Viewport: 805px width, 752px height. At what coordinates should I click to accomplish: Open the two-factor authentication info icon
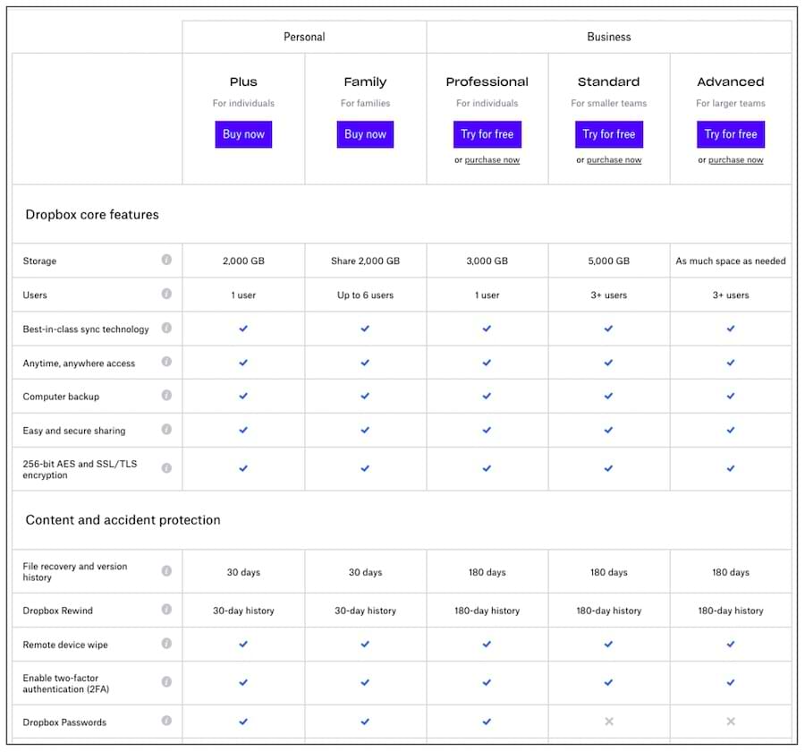(x=166, y=682)
